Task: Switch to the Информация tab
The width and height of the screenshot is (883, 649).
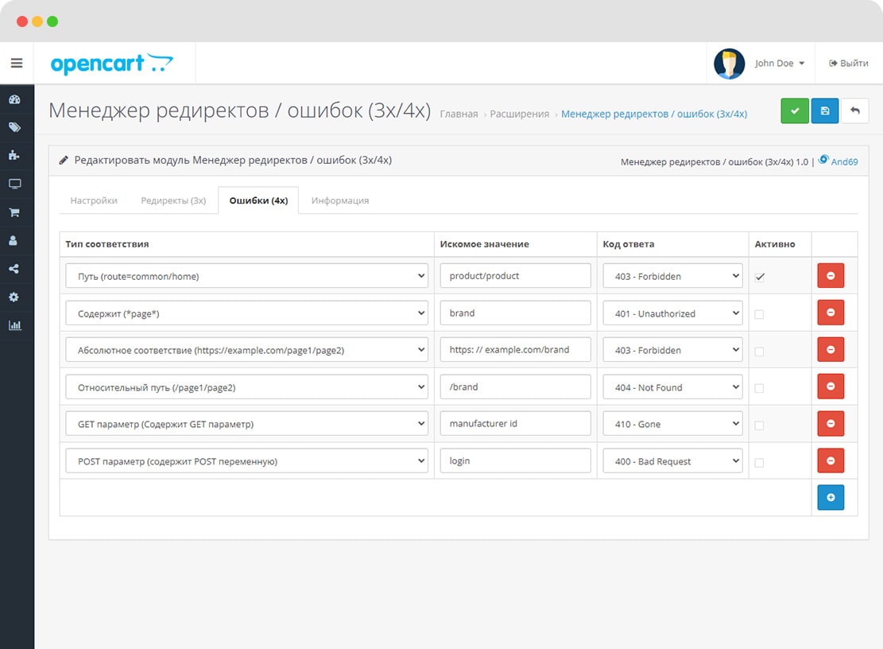Action: (340, 200)
